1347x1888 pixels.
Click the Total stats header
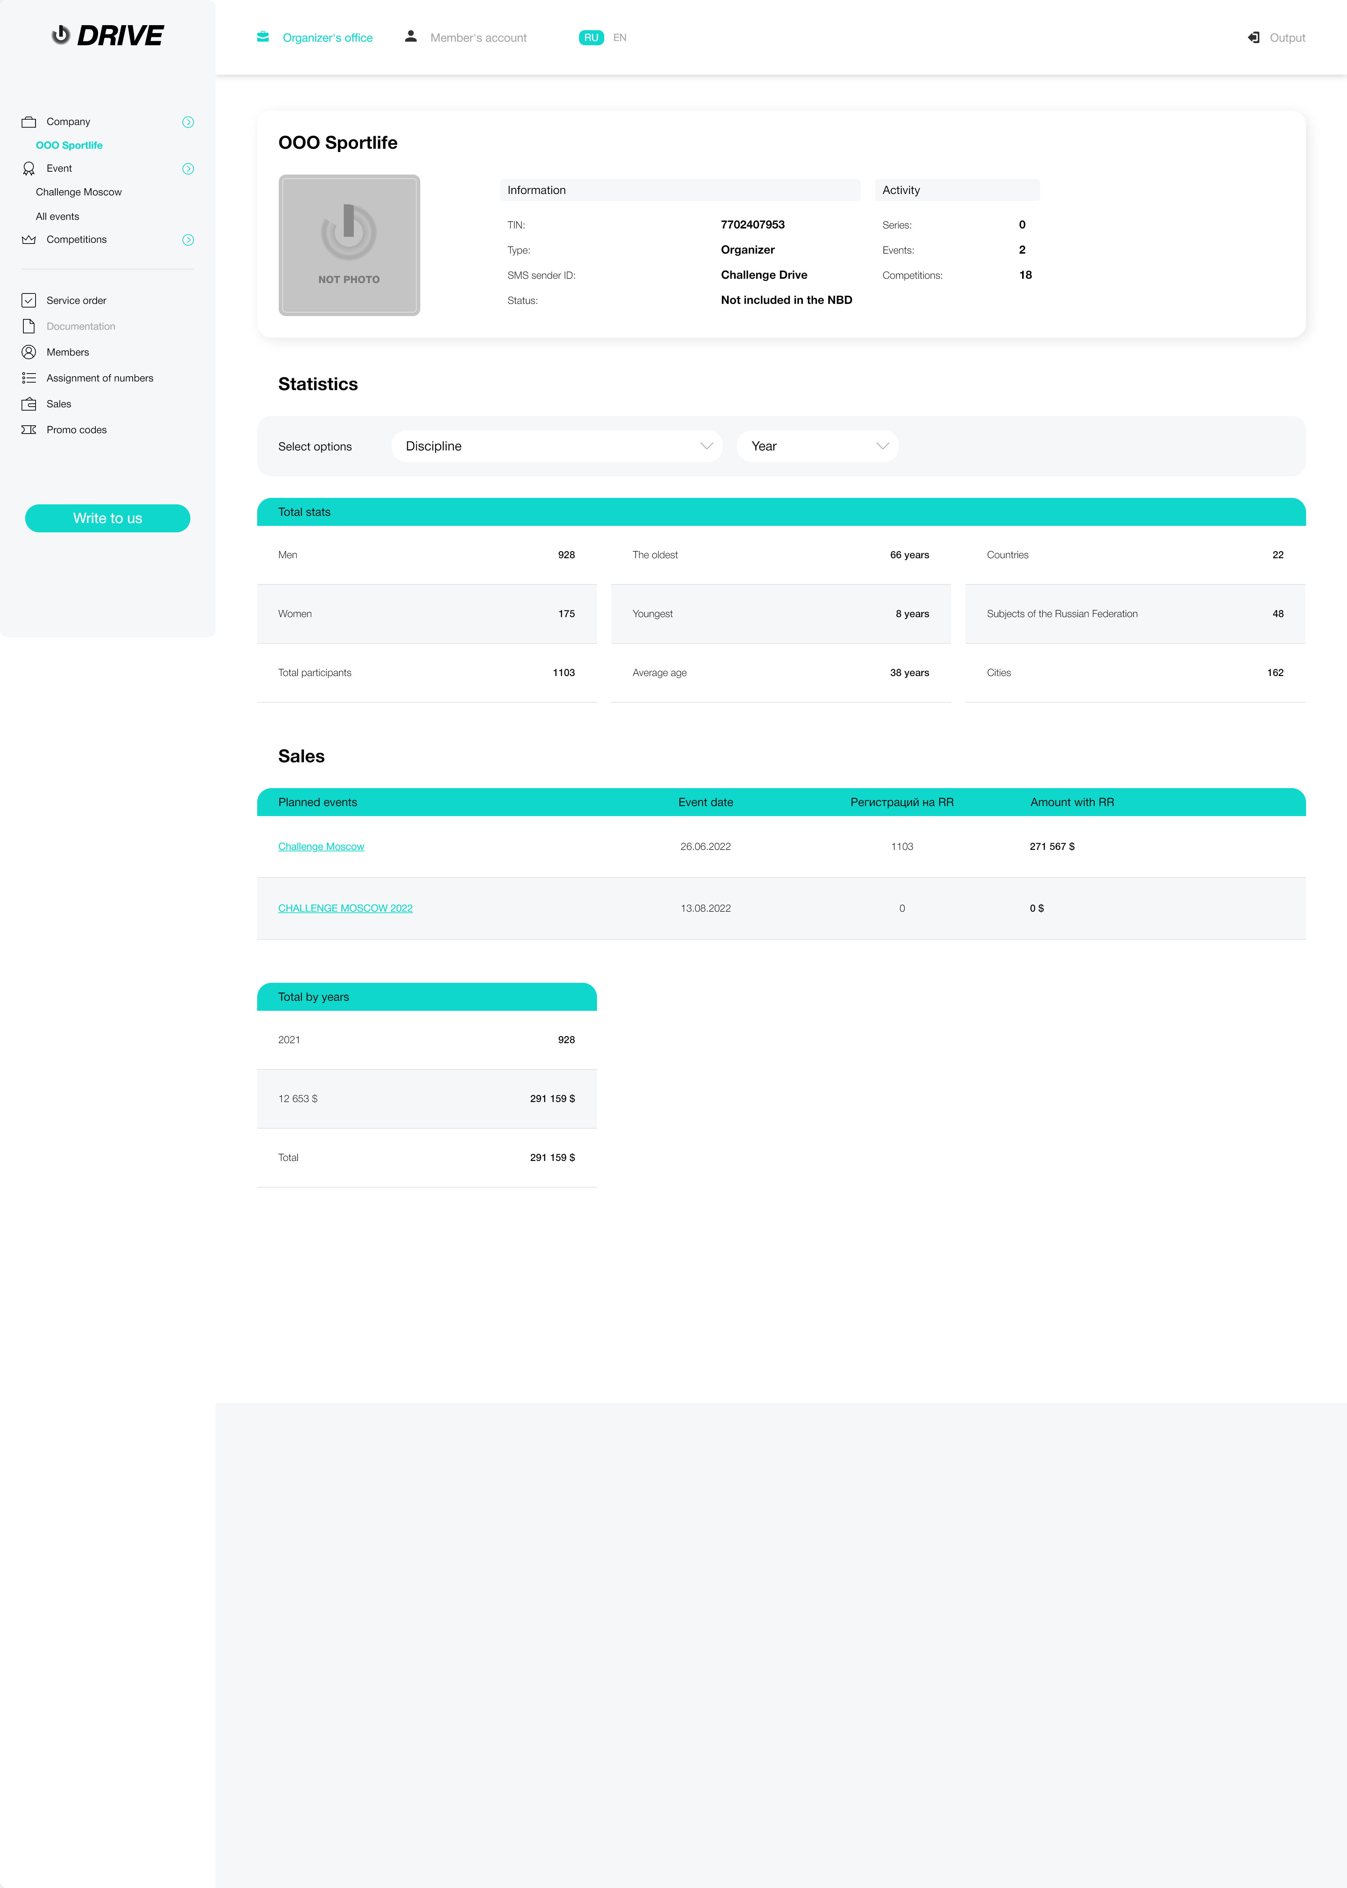781,512
